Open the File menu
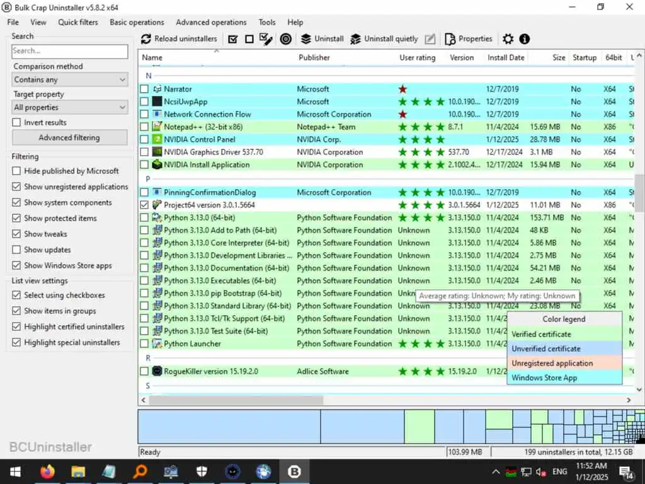Viewport: 645px width, 484px height. pyautogui.click(x=13, y=22)
